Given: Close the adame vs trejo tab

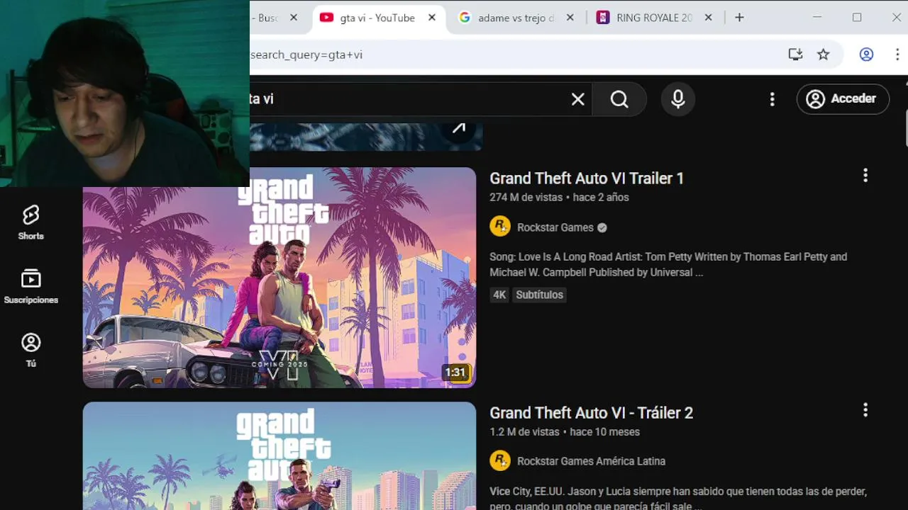Looking at the screenshot, I should [x=570, y=18].
